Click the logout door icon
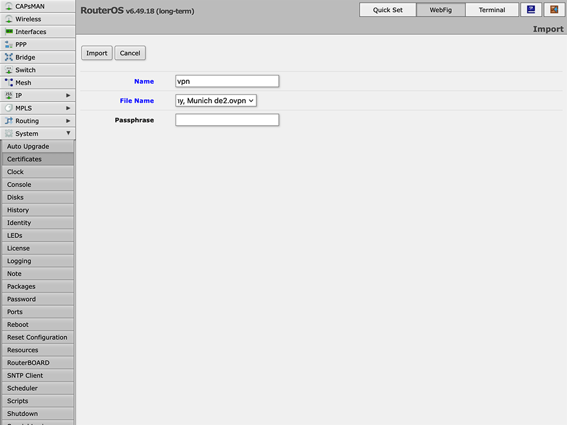The width and height of the screenshot is (567, 425). coord(554,9)
